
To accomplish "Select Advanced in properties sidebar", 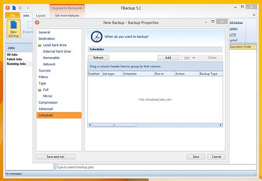I will (x=45, y=109).
